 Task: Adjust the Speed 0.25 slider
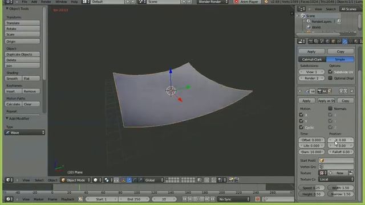point(311,188)
